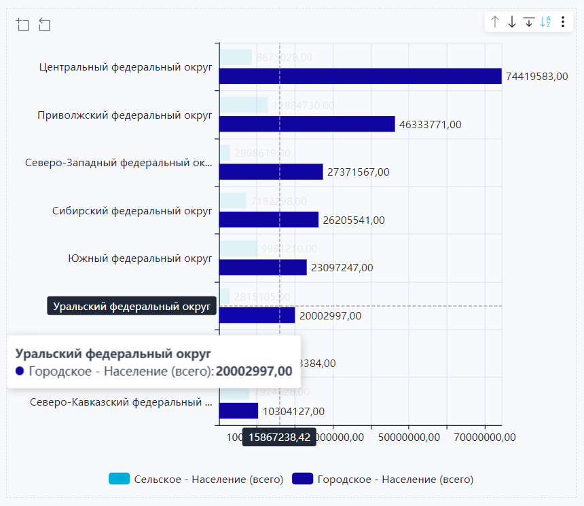The width and height of the screenshot is (584, 506).
Task: Open the three-dot more options menu
Action: coord(563,22)
